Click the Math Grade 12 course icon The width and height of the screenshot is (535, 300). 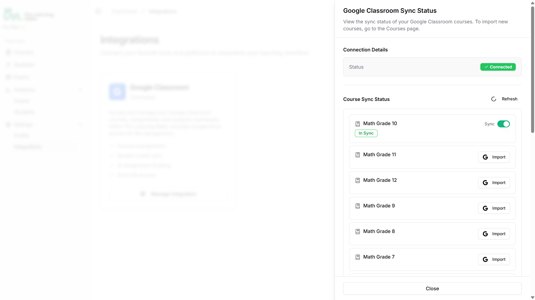[358, 180]
